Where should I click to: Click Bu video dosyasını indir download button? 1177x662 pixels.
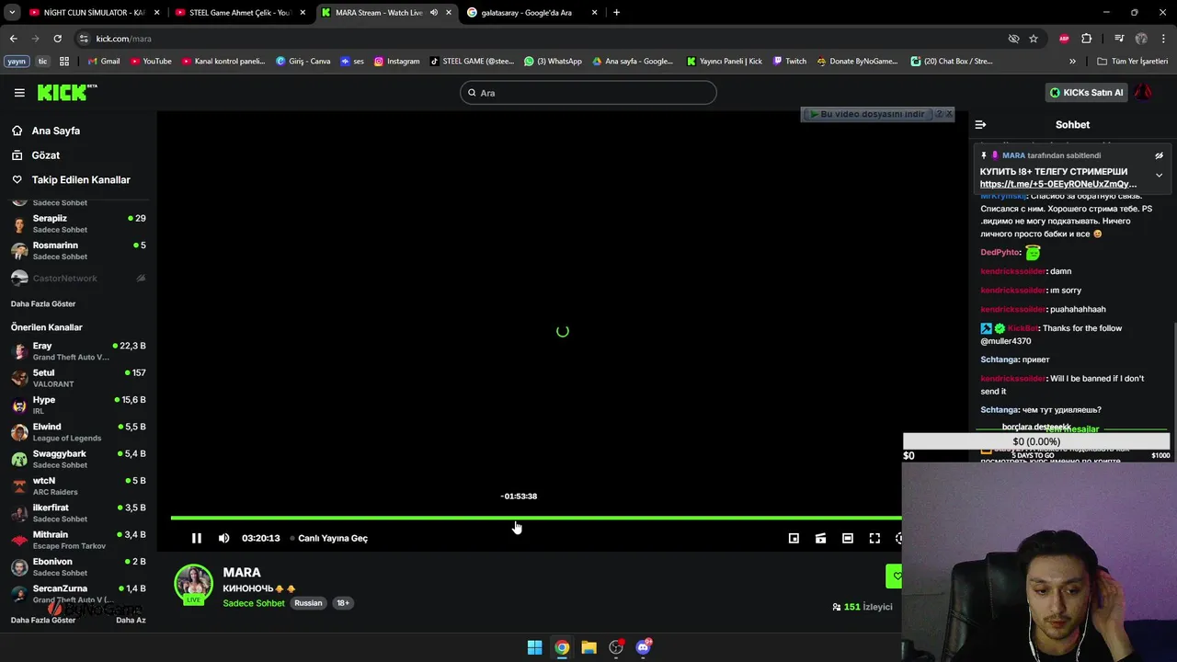tap(867, 114)
